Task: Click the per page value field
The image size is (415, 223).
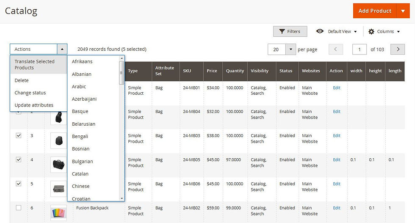Action: click(277, 49)
